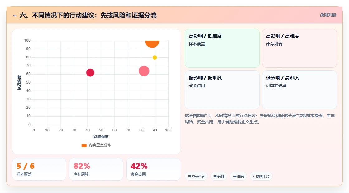Click the crimson bubble near 42
Screen dimensions: 349x193
click(x=90, y=73)
